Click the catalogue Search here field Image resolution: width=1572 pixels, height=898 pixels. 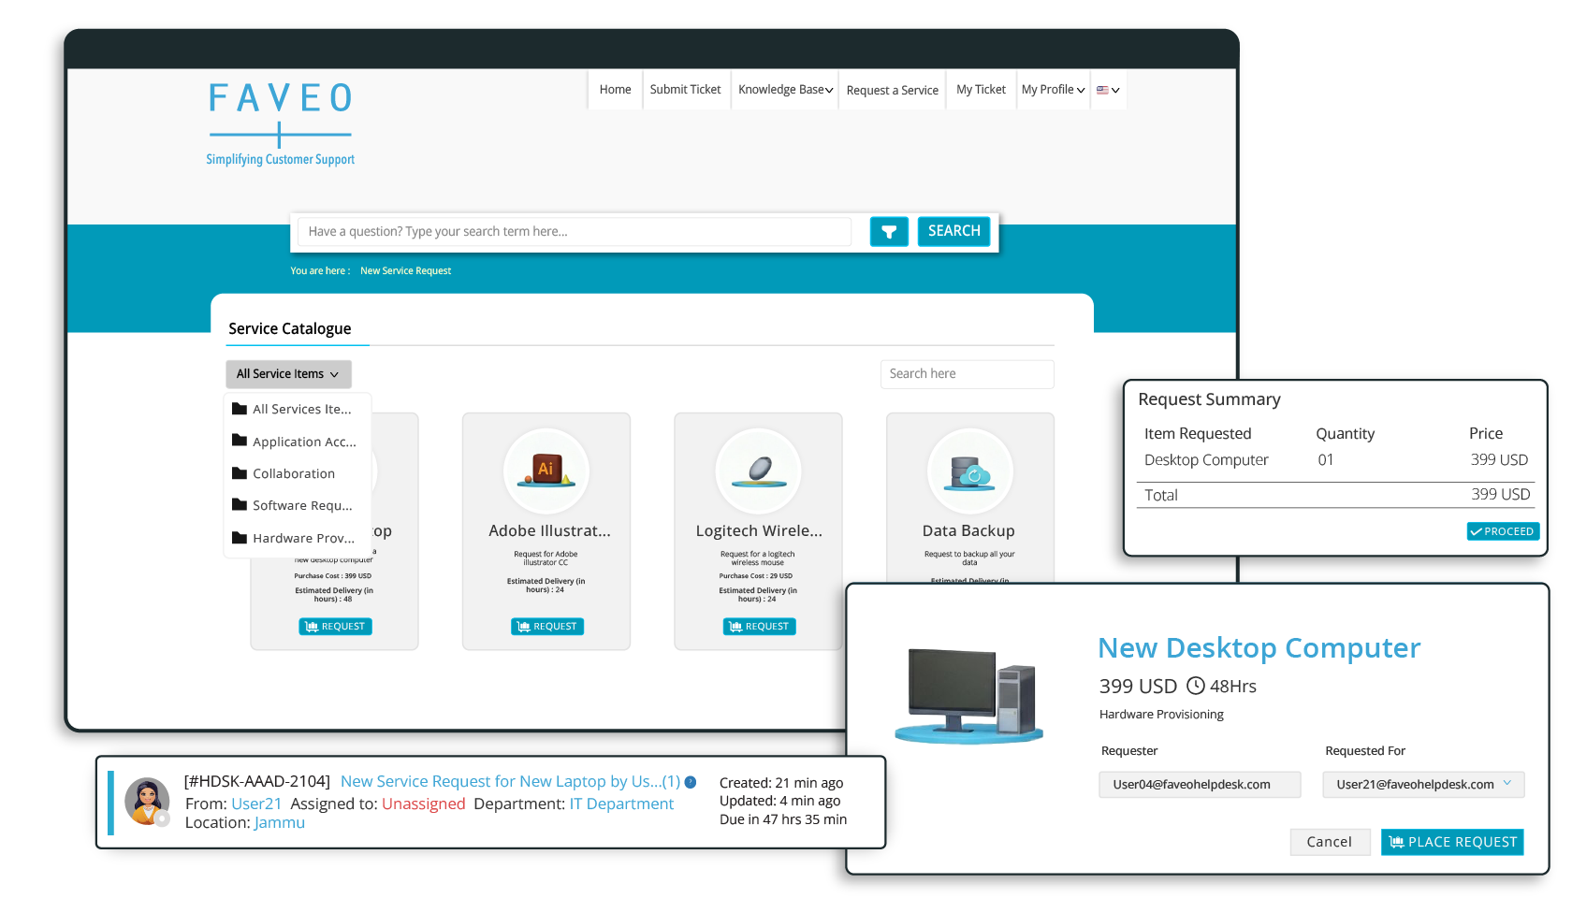click(967, 374)
